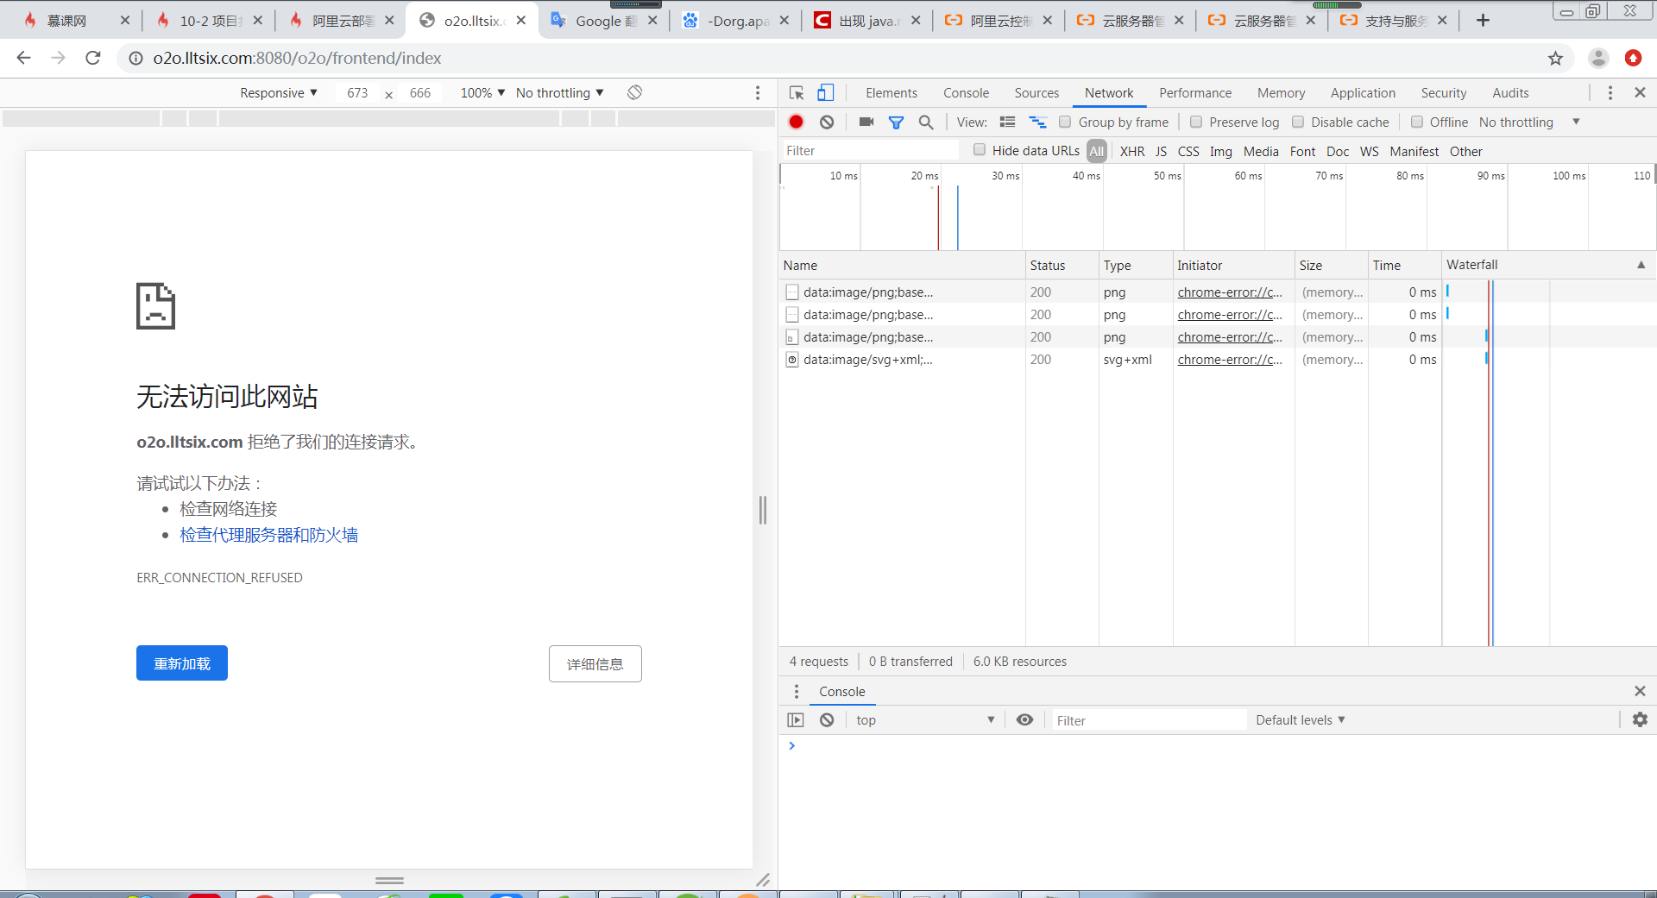Click the viewport width field 673
The image size is (1657, 898).
tap(357, 93)
